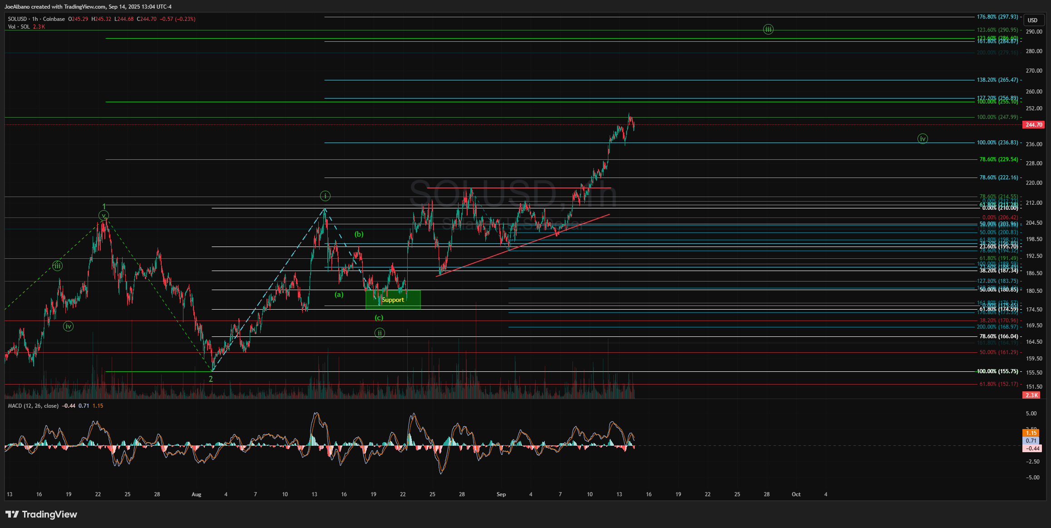The image size is (1051, 528).
Task: Click the TradingView logo at bottom left
Action: click(41, 514)
